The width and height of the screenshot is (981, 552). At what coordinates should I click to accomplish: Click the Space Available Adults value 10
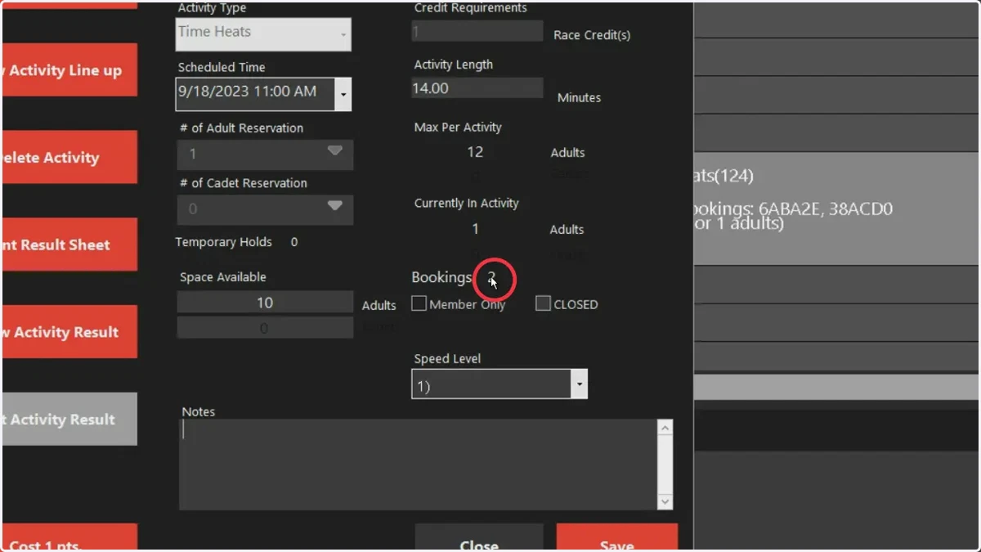[265, 303]
